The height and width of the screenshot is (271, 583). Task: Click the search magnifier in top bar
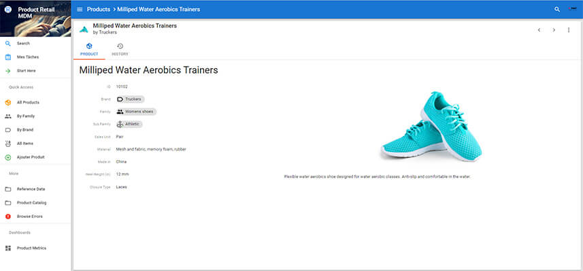pyautogui.click(x=557, y=10)
